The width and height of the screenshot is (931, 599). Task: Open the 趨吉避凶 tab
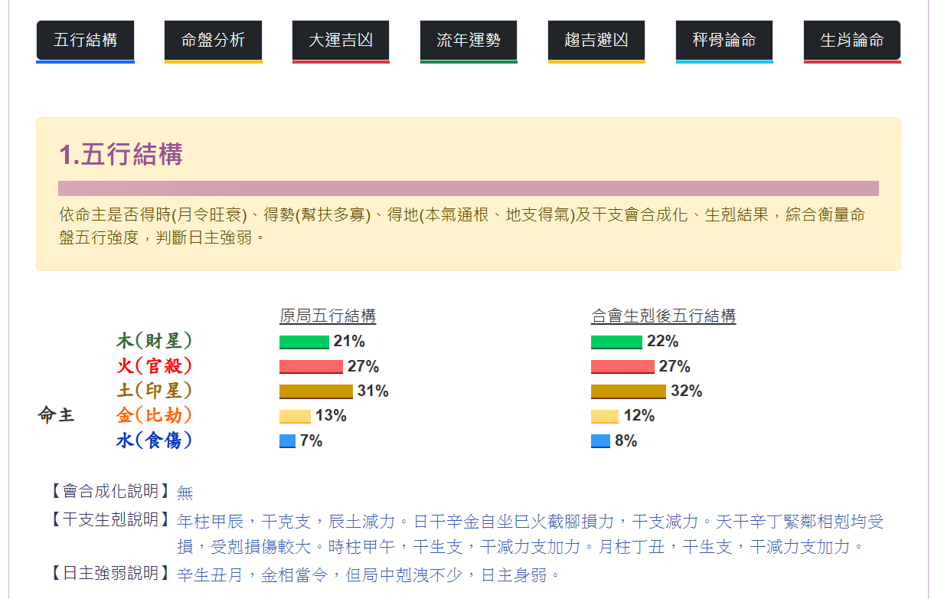pos(596,41)
